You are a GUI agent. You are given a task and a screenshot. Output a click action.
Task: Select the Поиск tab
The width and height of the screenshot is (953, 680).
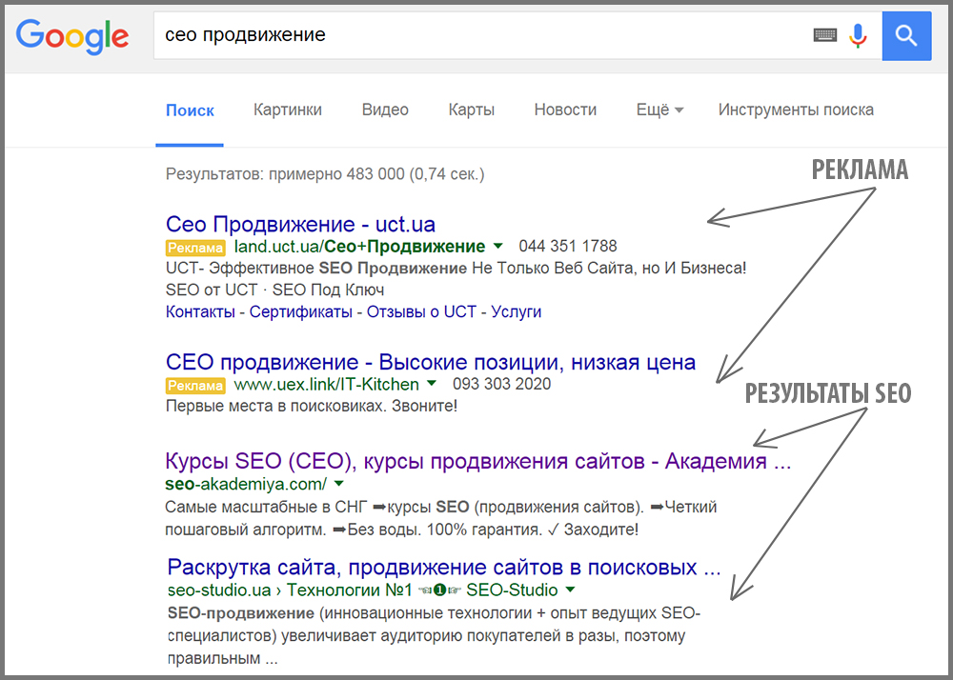pos(190,110)
